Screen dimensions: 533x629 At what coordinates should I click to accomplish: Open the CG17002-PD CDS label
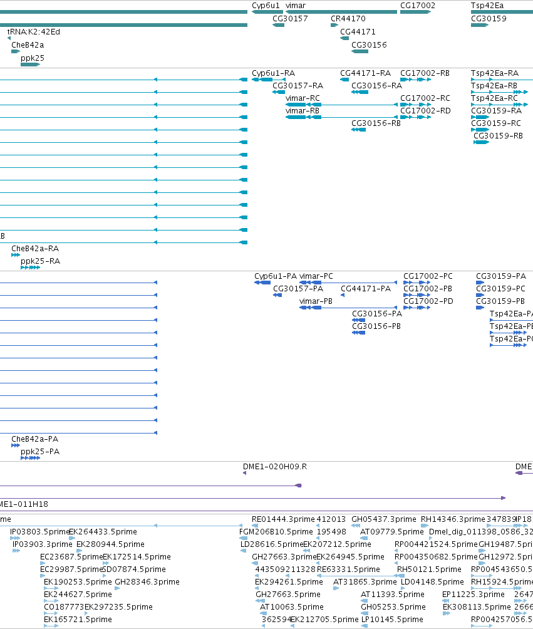428,301
